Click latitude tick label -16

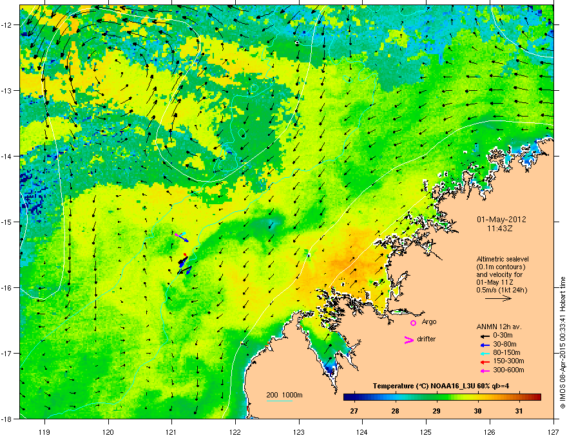(7, 288)
